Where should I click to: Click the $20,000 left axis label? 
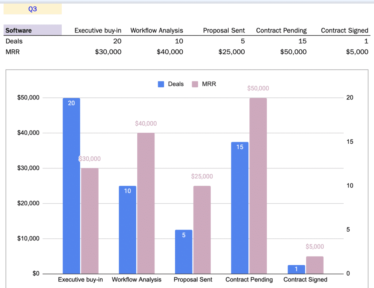28,203
